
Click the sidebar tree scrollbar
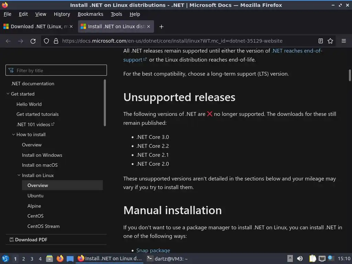coord(104,103)
